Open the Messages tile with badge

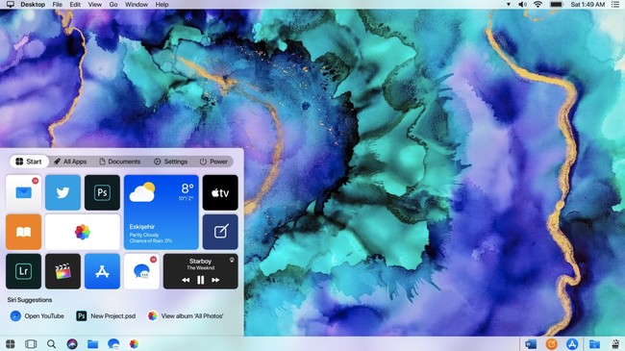(x=141, y=271)
